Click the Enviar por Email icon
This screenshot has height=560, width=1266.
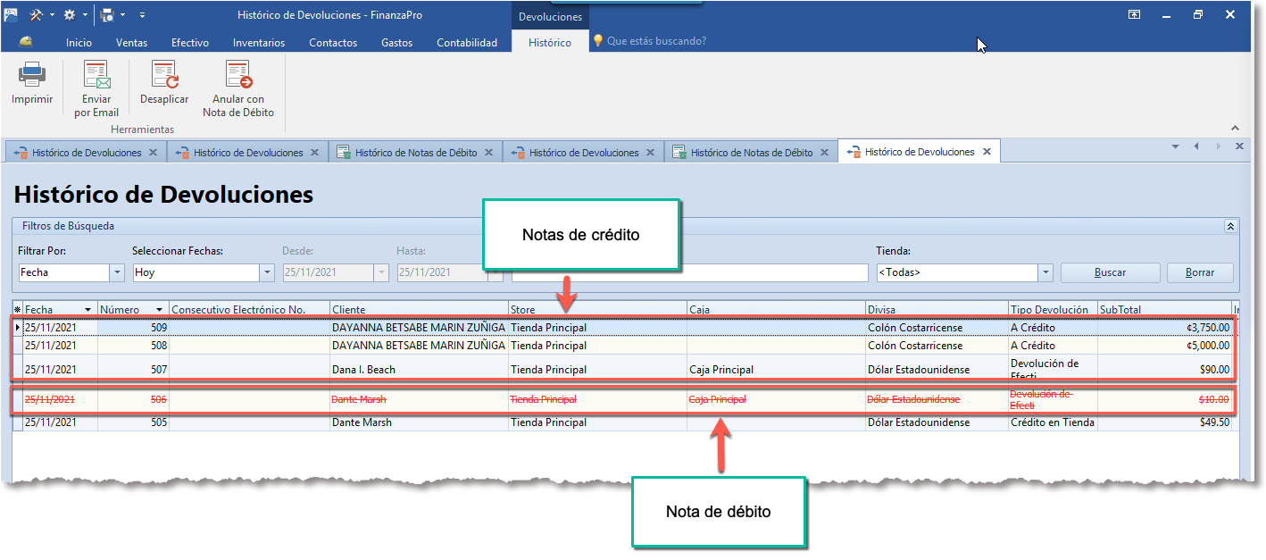pos(96,74)
